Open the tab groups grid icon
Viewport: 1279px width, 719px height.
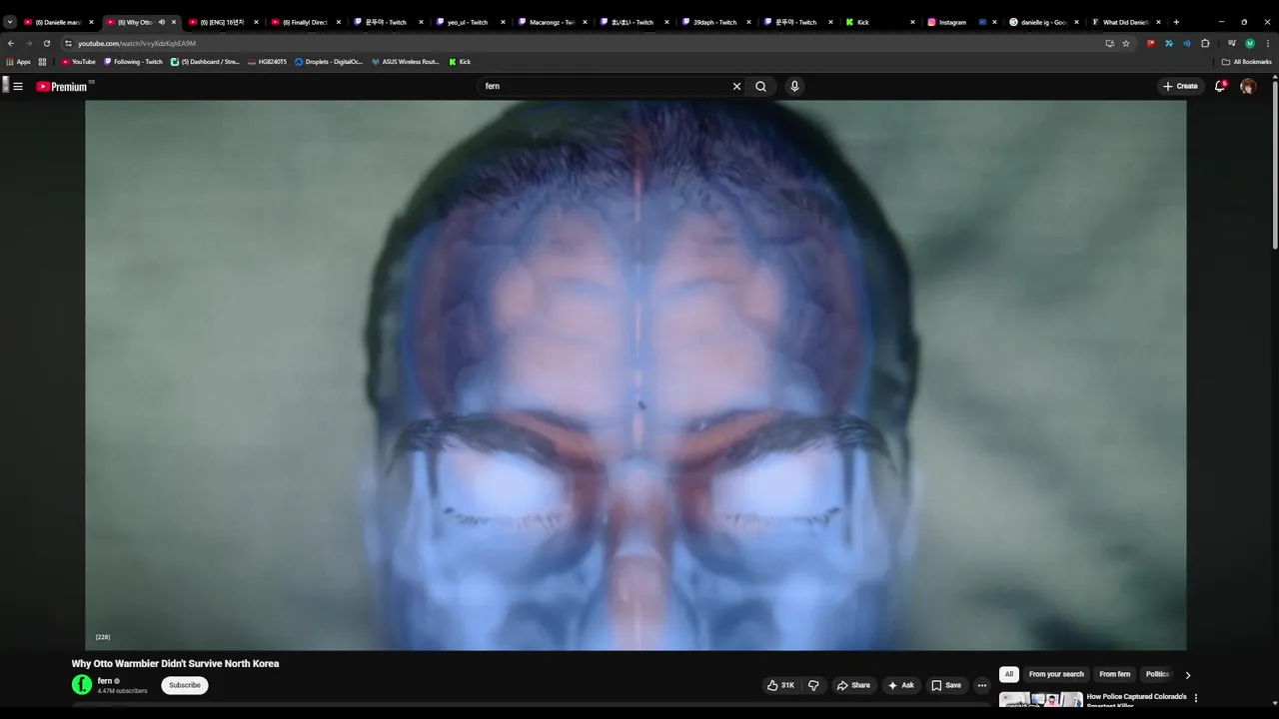coord(42,62)
